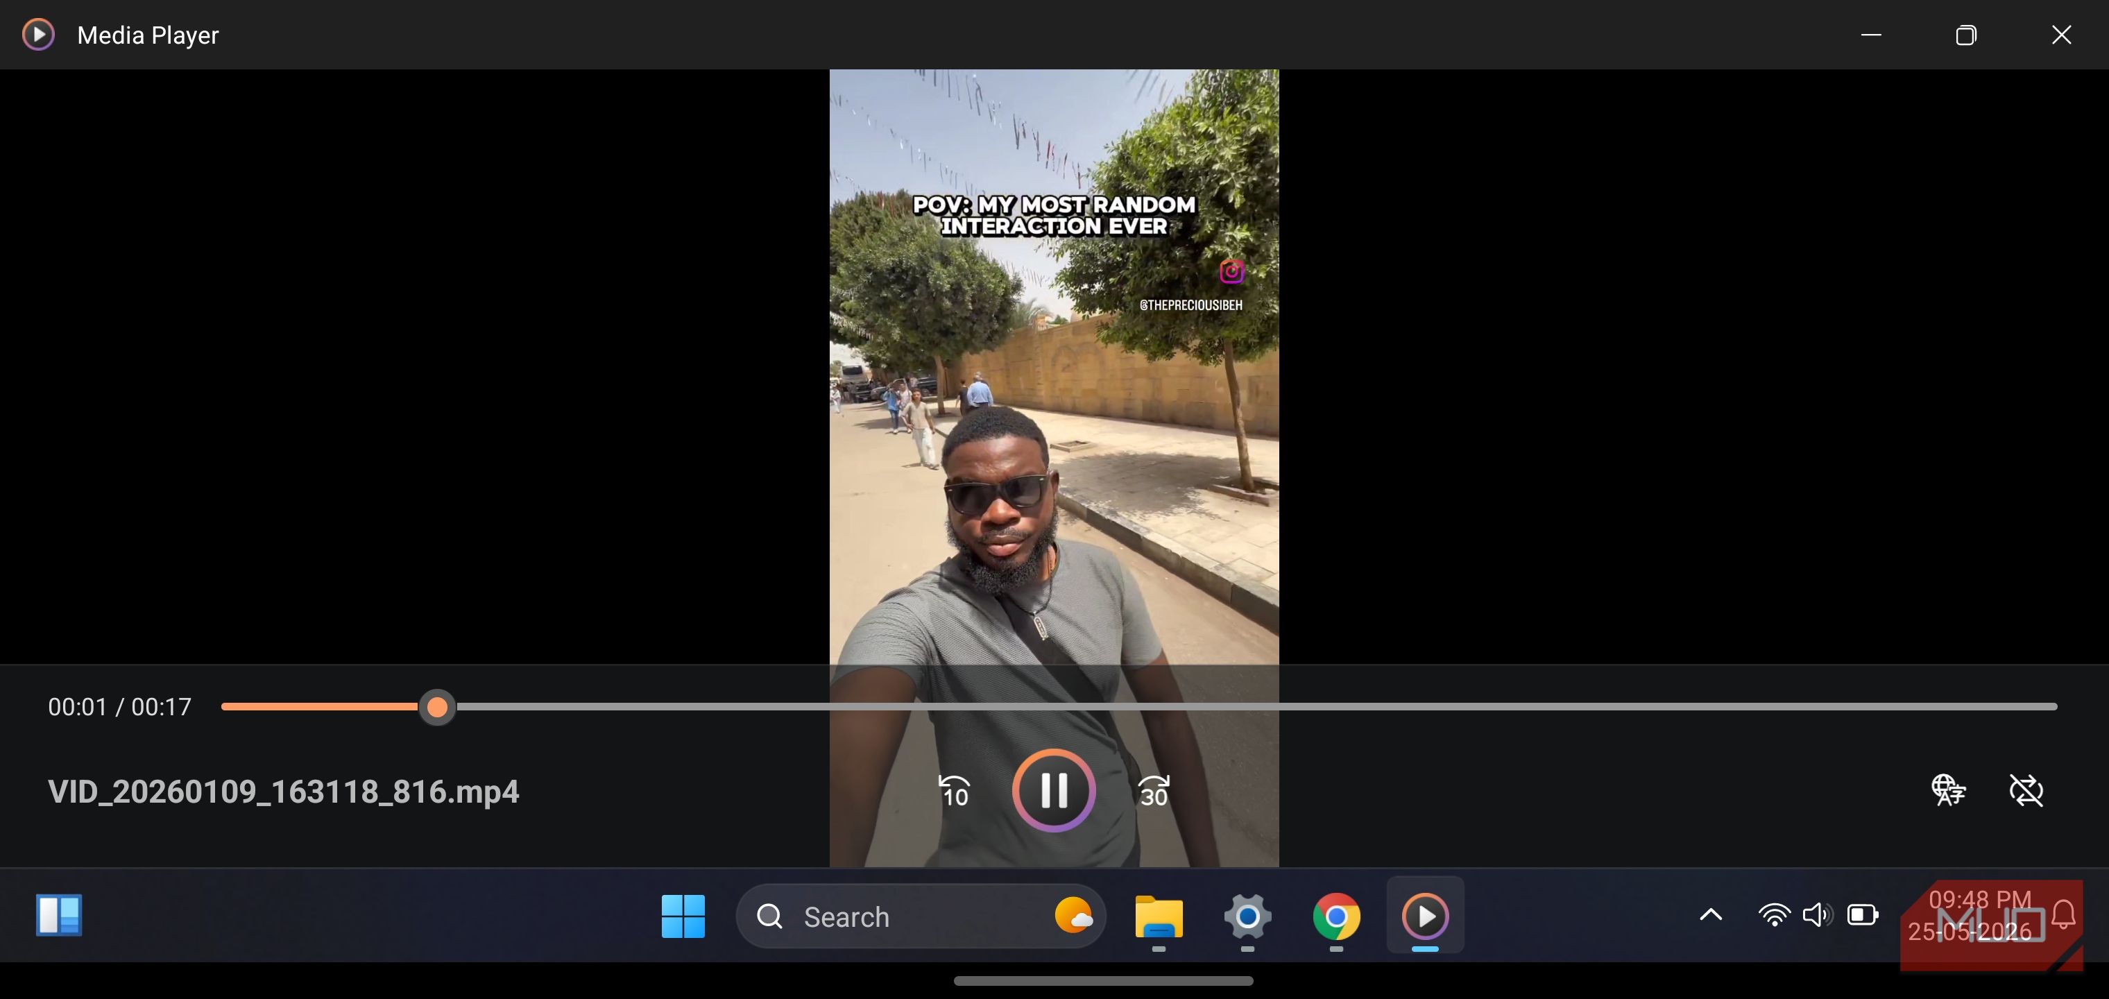Image resolution: width=2109 pixels, height=999 pixels.
Task: Click the Media Player taskbar icon
Action: [1424, 916]
